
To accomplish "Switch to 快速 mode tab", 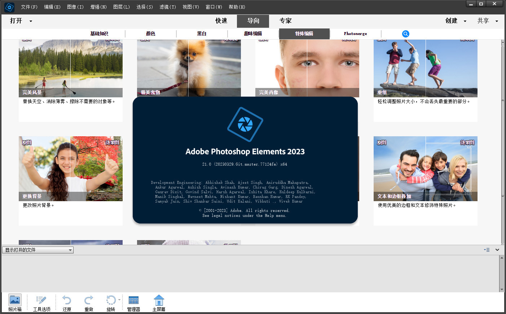I will pyautogui.click(x=221, y=21).
